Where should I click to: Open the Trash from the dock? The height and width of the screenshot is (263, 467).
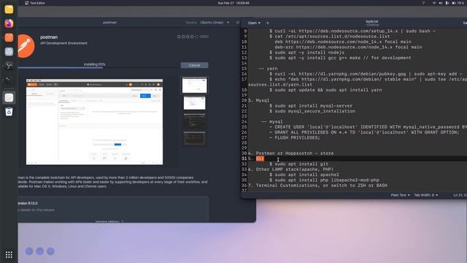pyautogui.click(x=9, y=112)
